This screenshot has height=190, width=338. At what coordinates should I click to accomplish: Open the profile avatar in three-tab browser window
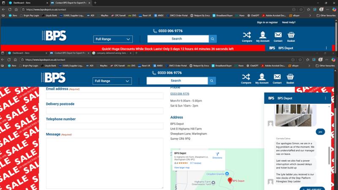click(321, 60)
